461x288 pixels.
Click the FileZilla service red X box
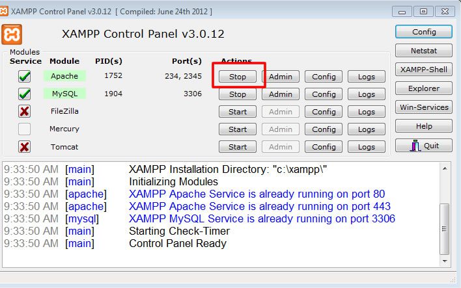[25, 112]
